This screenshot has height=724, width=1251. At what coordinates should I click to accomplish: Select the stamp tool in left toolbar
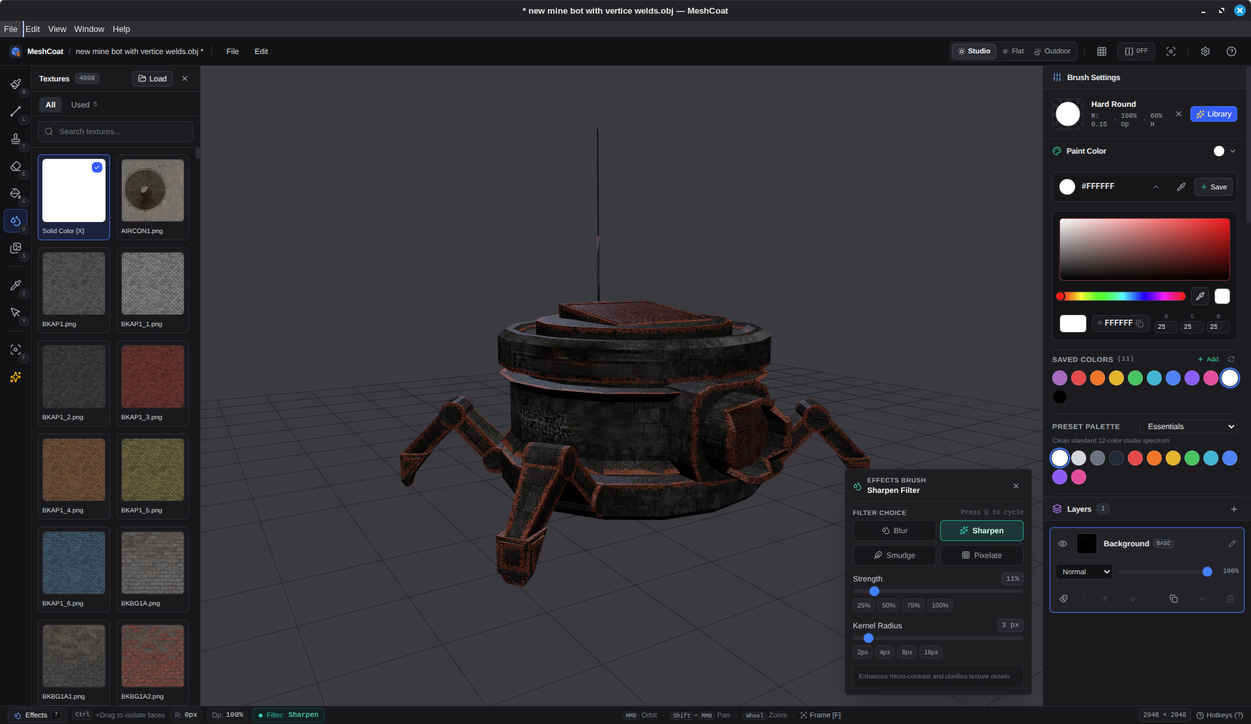point(16,139)
